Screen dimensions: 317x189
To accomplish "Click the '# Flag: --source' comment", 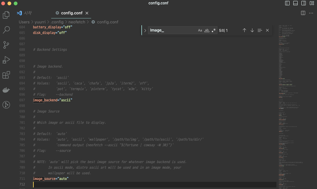I will (52, 151).
